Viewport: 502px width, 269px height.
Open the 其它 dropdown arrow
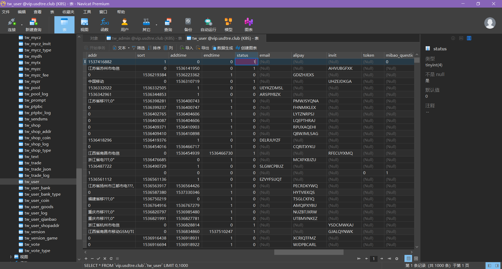(156, 25)
